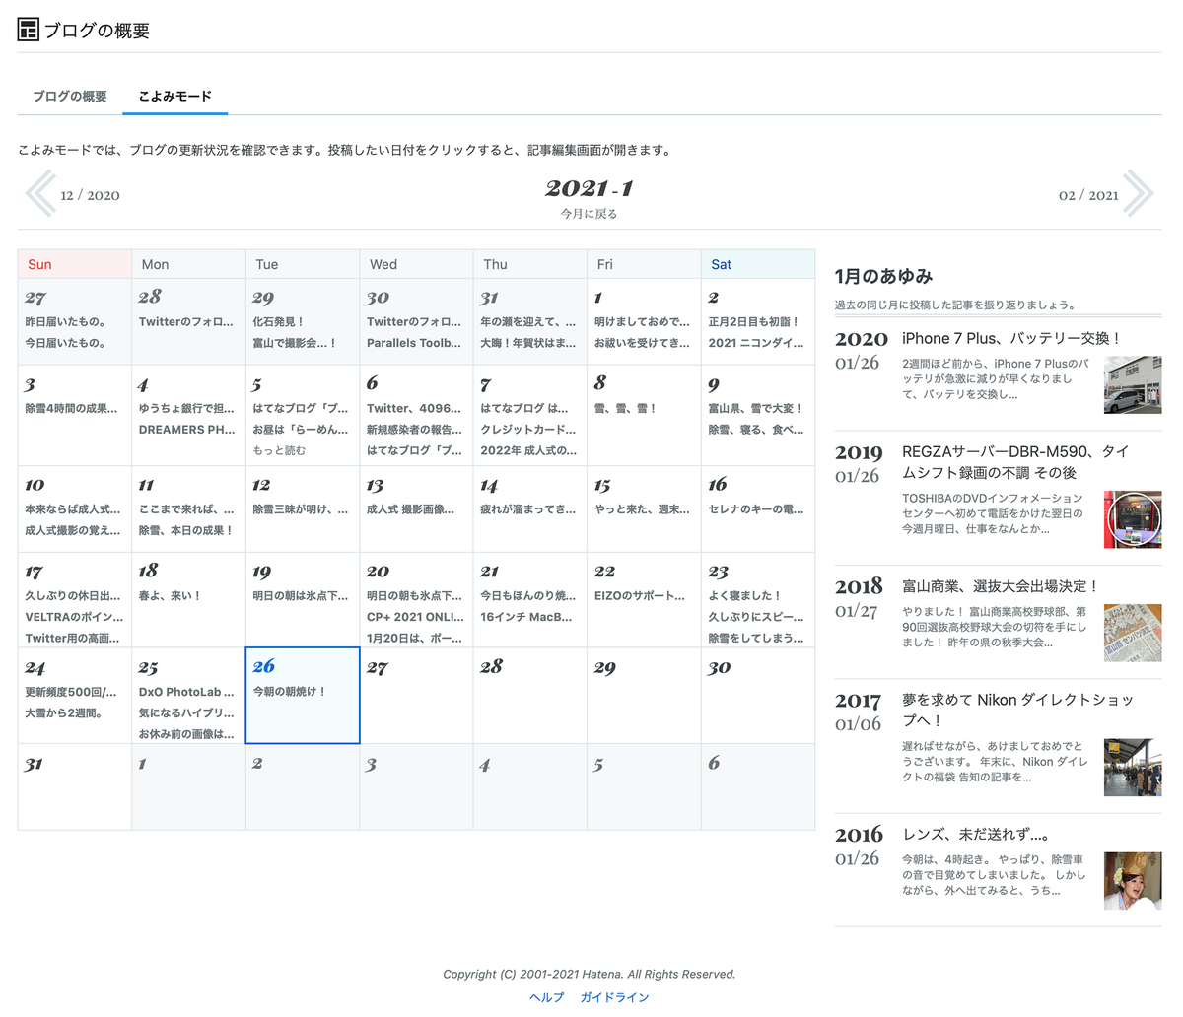Open post 大晦！年賀状はま… on December 31
Screen dimensions: 1183x1017
point(527,343)
